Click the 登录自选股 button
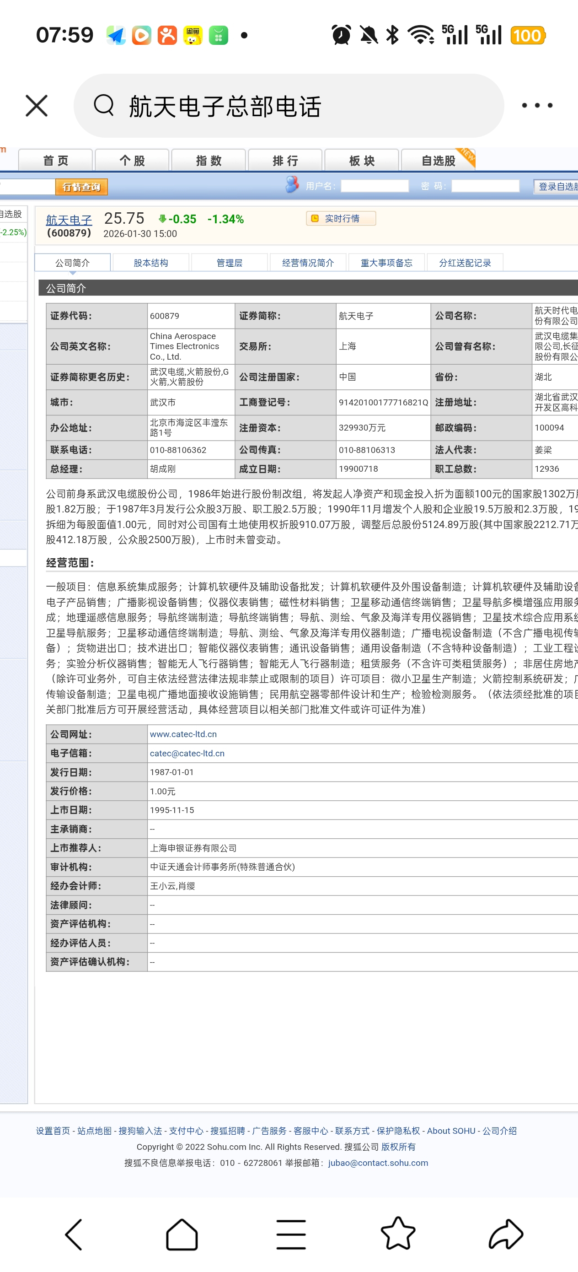The width and height of the screenshot is (578, 1272). tap(557, 186)
